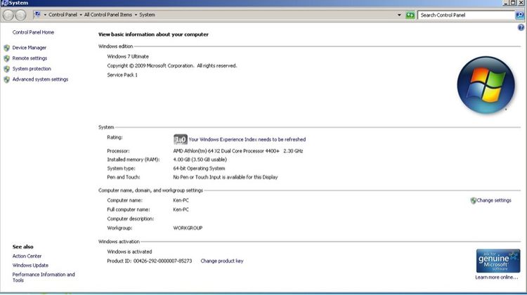
Task: Go back with the Back arrow button
Action: tap(8, 15)
